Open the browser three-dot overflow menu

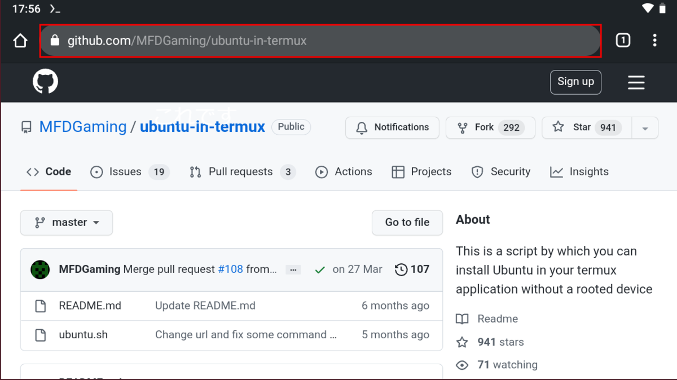click(x=654, y=40)
